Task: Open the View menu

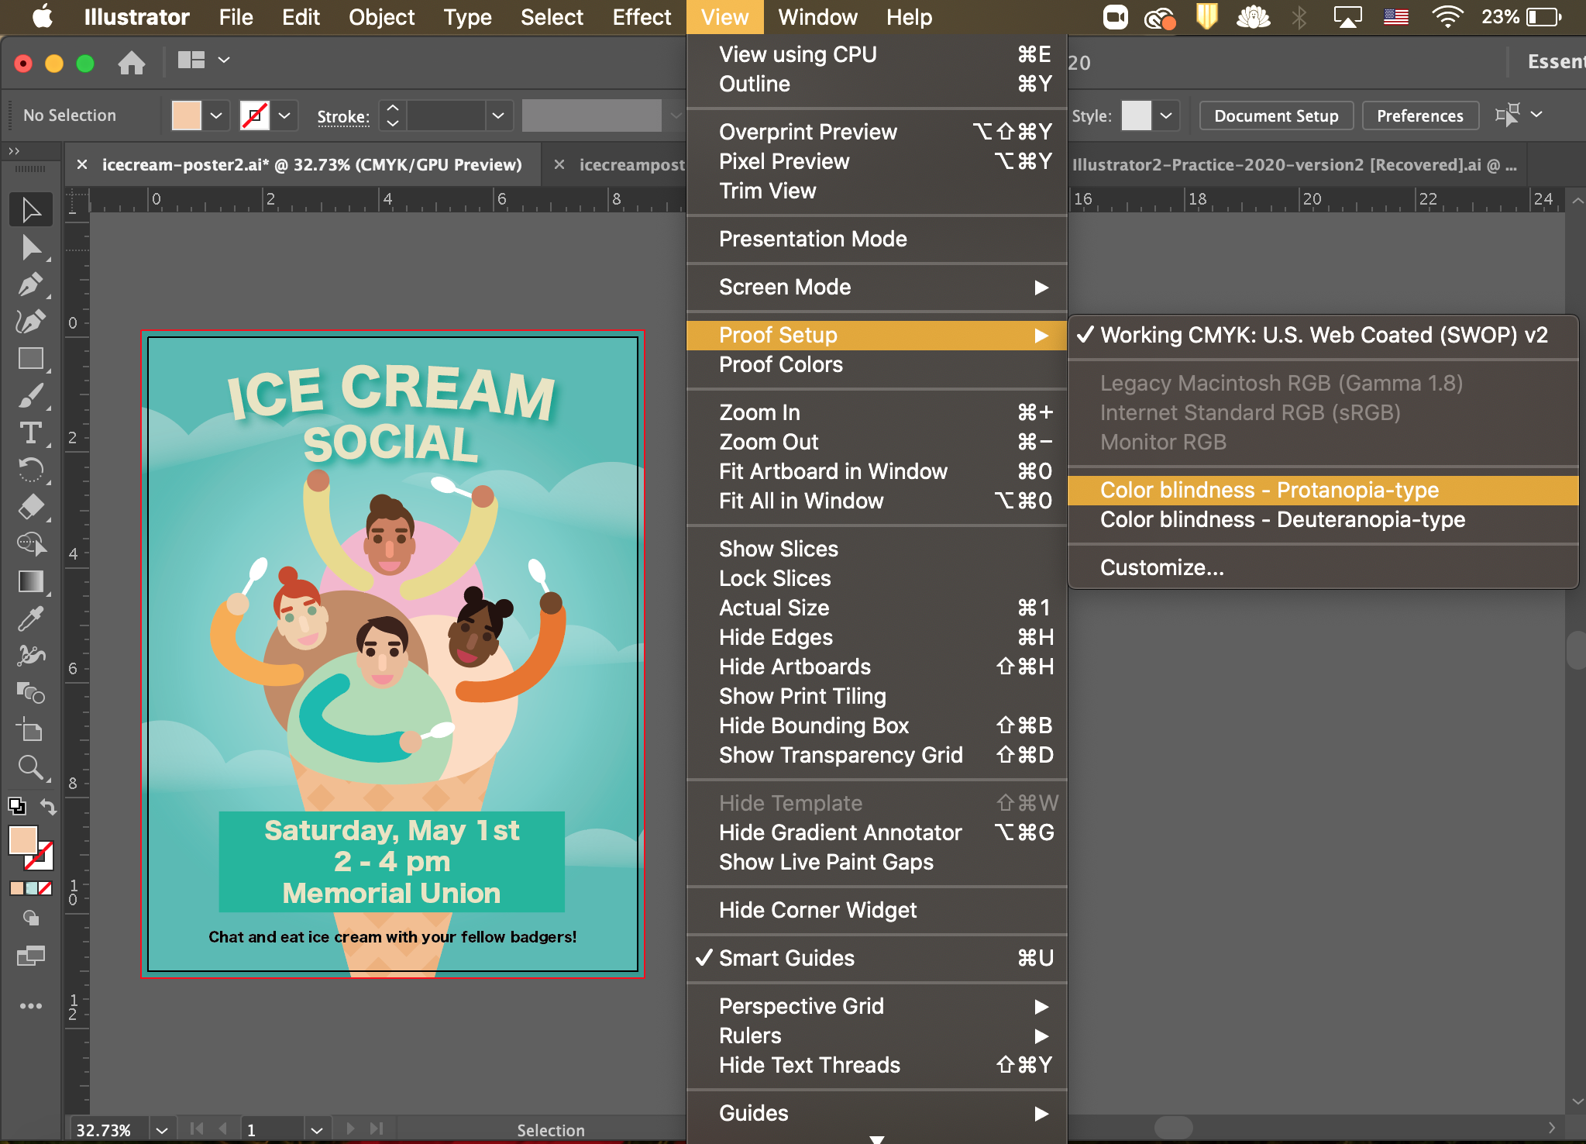Action: coord(728,17)
